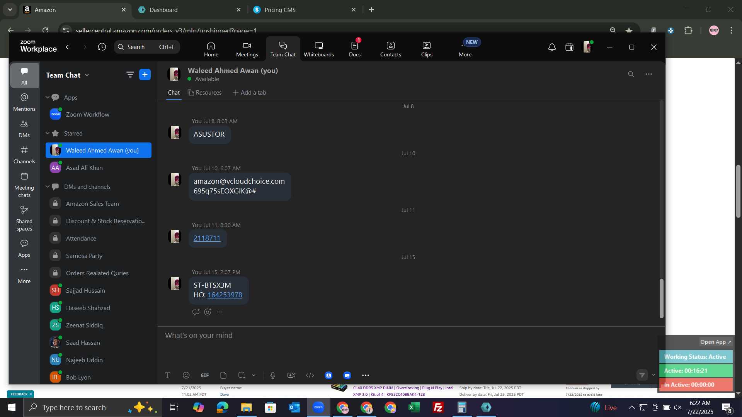
Task: Open Excel from the taskbar
Action: [x=414, y=407]
